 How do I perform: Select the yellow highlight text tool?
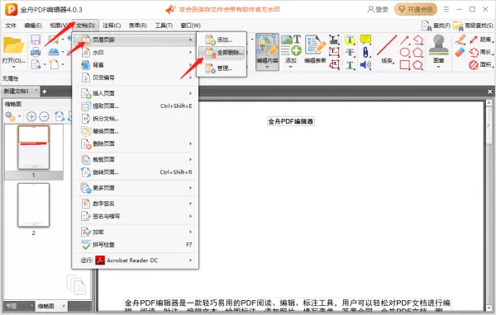tap(350, 40)
